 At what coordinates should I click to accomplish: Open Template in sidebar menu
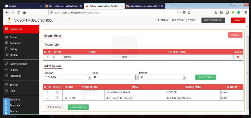click(x=15, y=105)
